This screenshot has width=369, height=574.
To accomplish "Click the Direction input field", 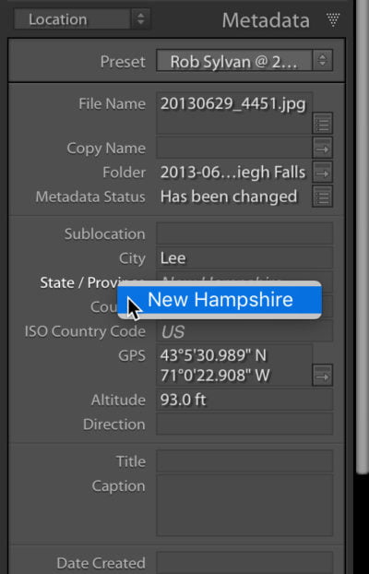I will (x=244, y=424).
